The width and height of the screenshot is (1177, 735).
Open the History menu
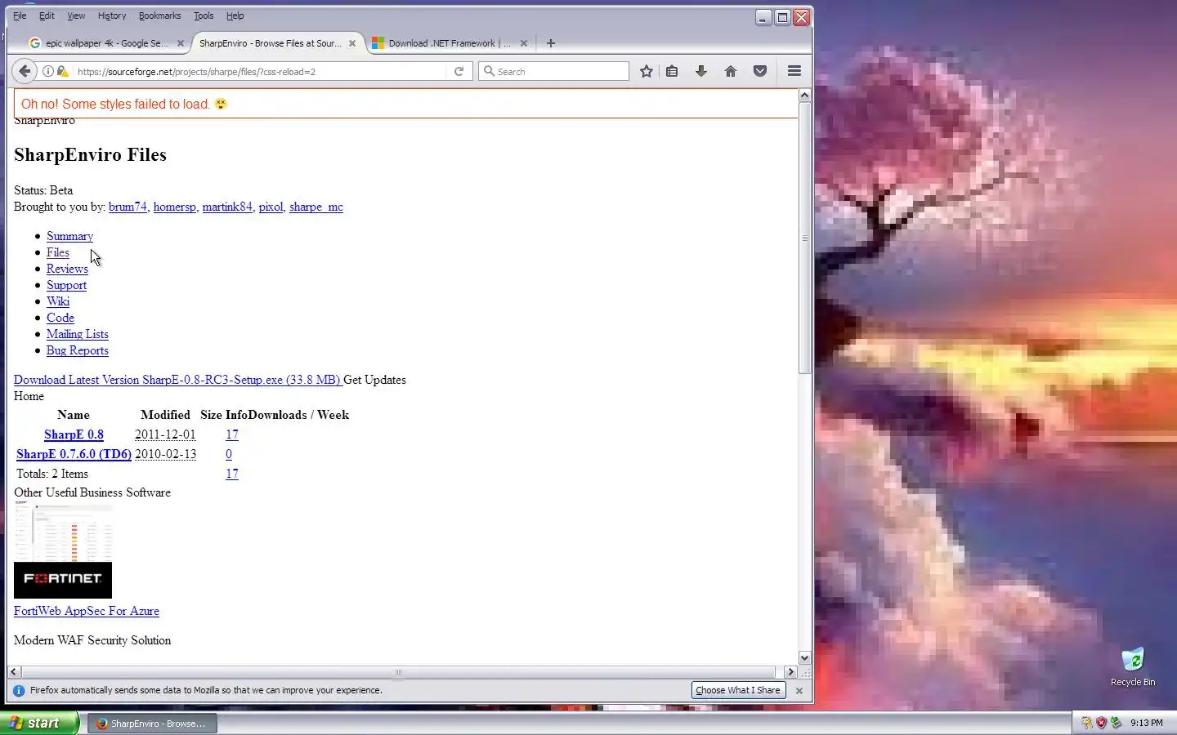112,16
